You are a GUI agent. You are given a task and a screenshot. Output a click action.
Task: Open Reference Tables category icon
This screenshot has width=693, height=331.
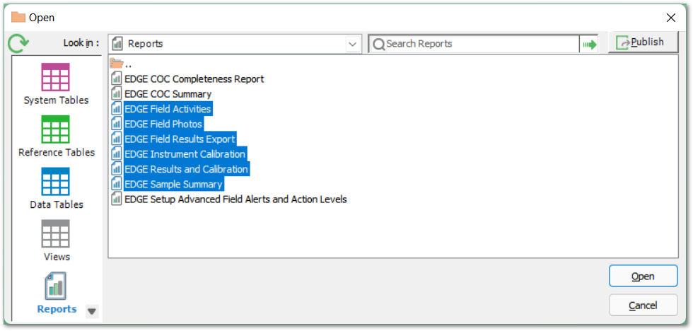coord(55,129)
